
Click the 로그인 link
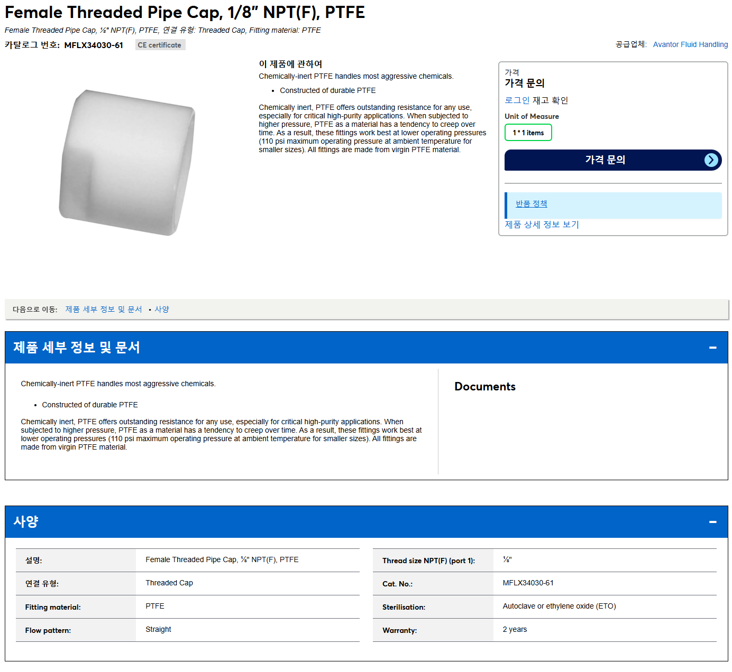point(517,100)
